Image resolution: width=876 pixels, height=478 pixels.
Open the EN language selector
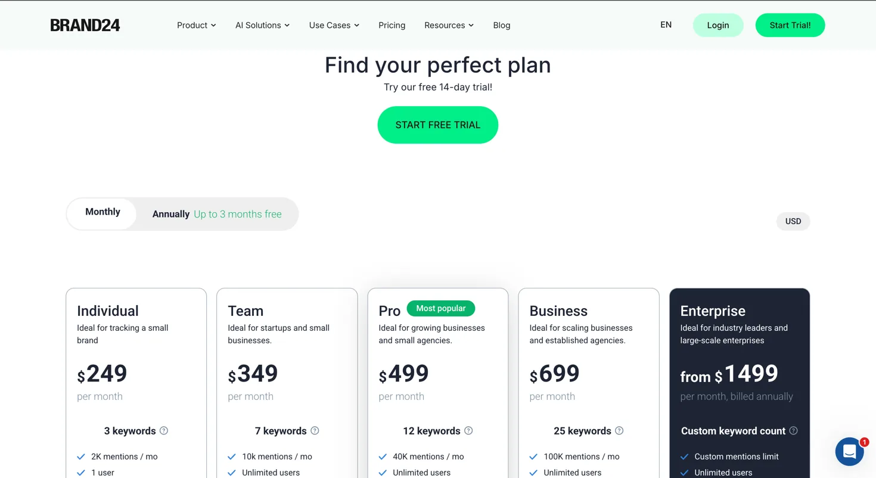coord(666,25)
